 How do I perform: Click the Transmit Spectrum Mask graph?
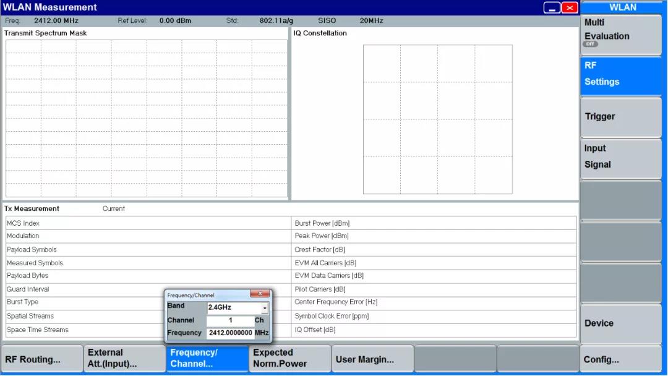(x=147, y=118)
